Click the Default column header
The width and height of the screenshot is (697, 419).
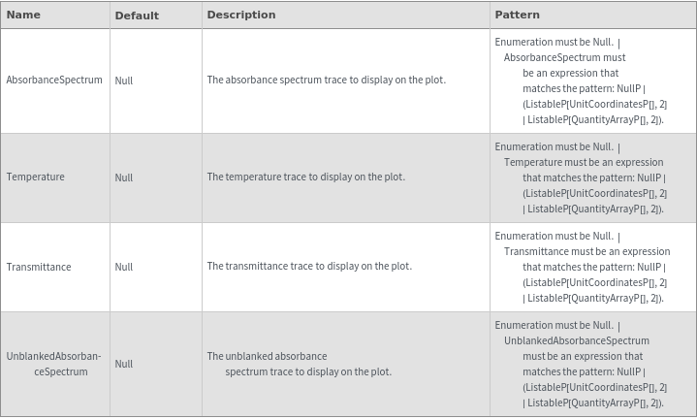[x=137, y=16]
